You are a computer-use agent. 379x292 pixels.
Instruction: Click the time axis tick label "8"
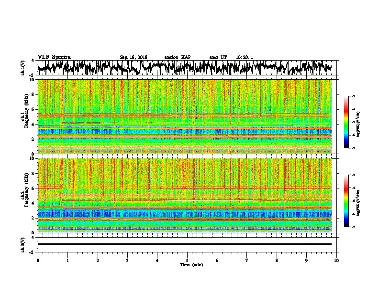click(277, 261)
